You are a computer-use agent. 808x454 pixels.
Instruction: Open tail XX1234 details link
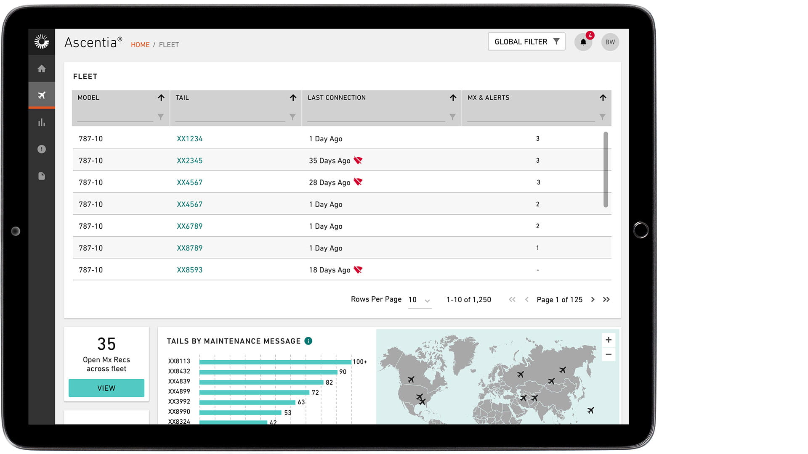click(x=190, y=138)
